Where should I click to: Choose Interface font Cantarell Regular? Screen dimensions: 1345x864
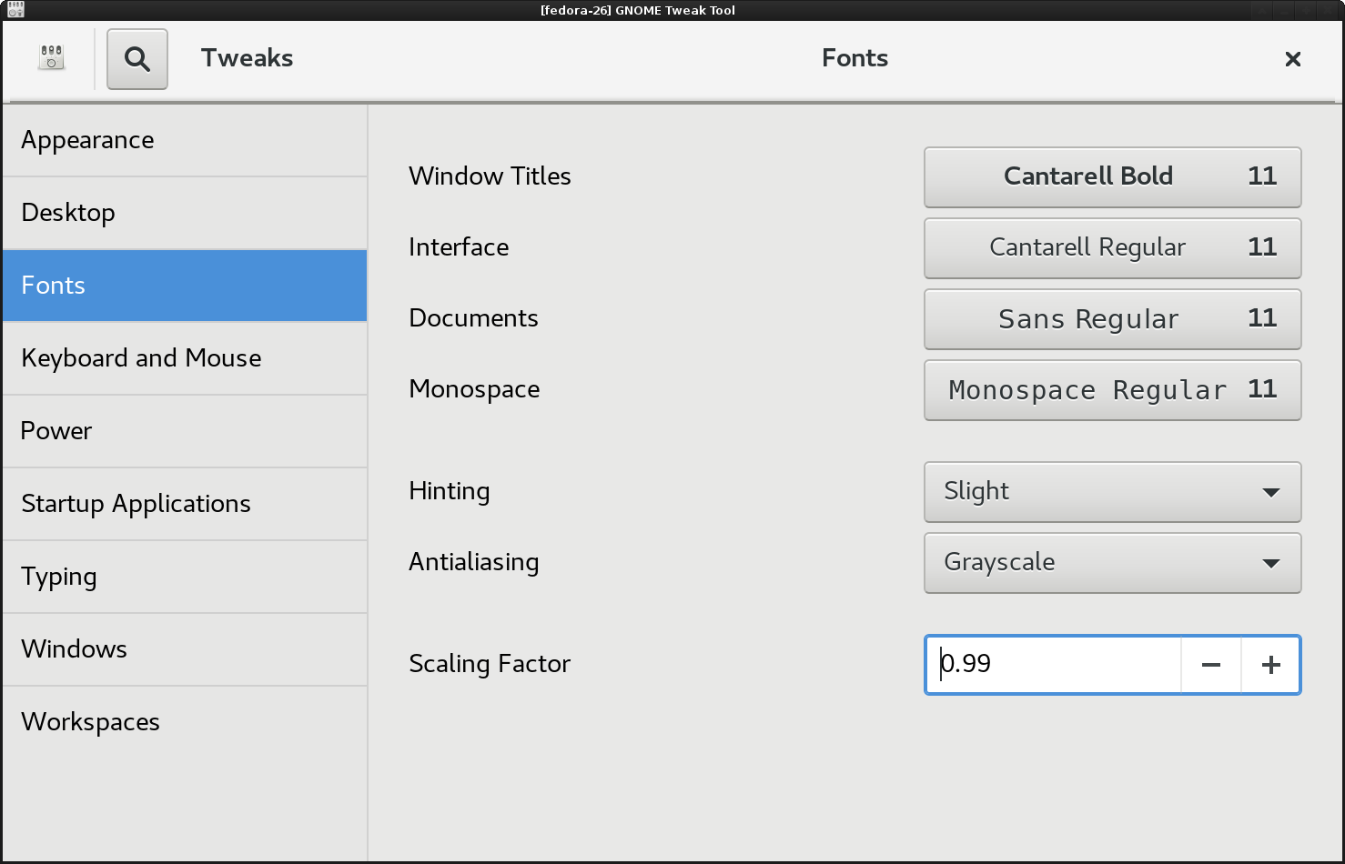pos(1113,248)
